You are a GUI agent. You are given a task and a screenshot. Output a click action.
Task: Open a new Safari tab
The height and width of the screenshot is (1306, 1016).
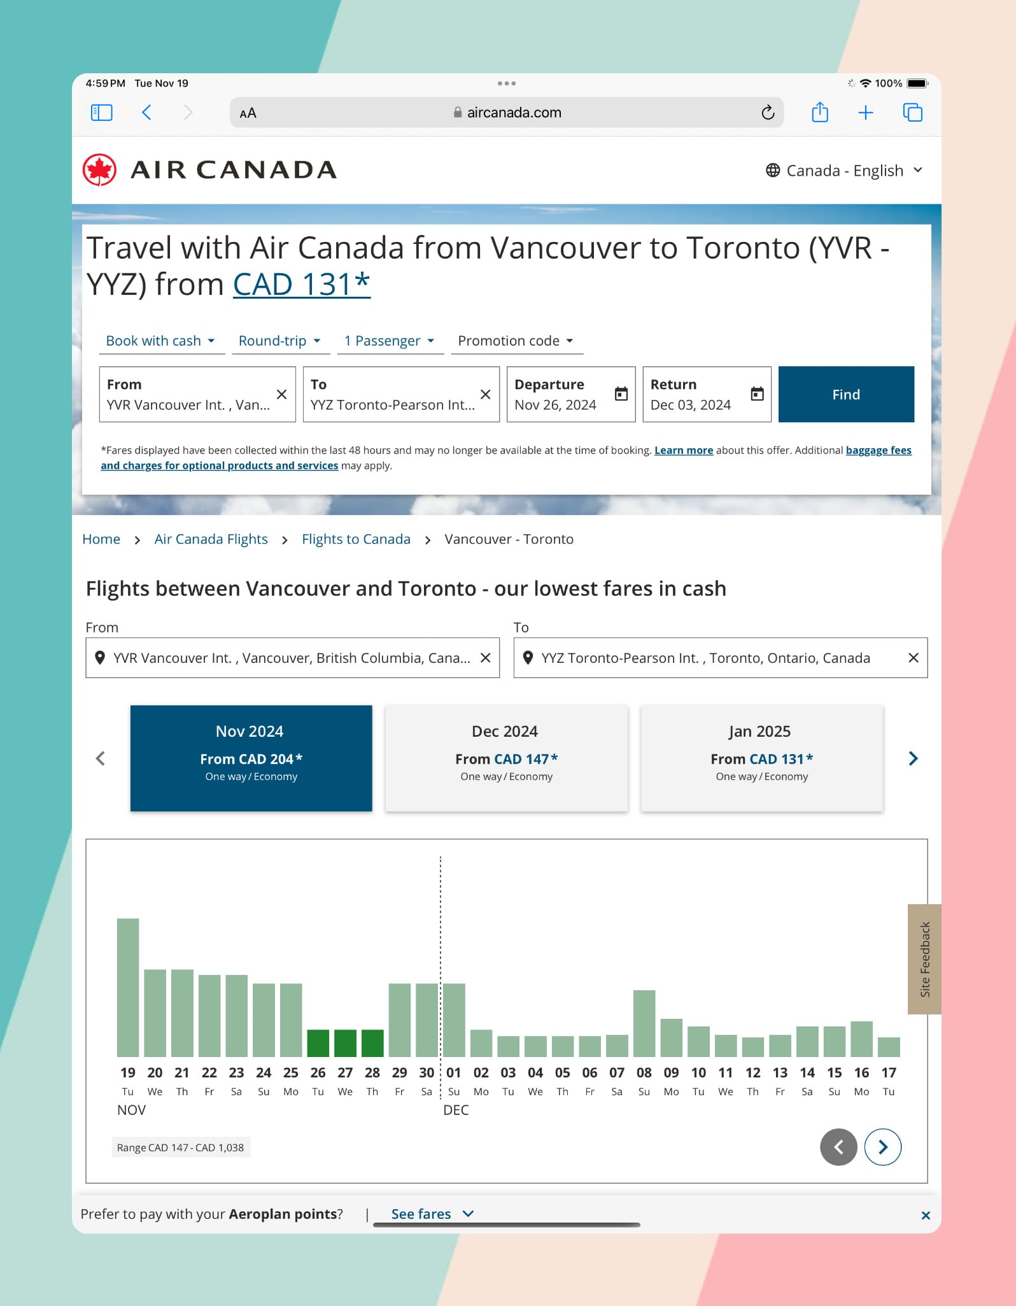866,112
